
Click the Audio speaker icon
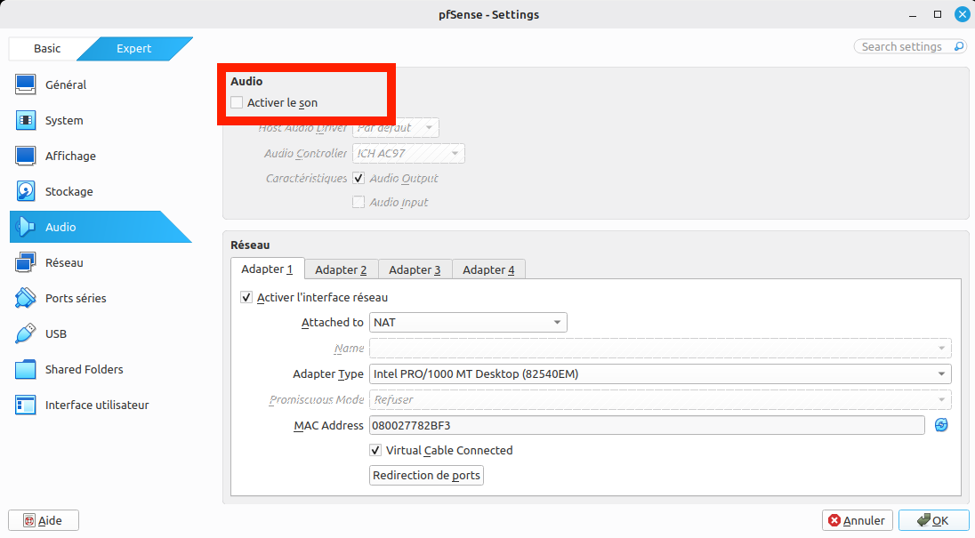pos(26,227)
